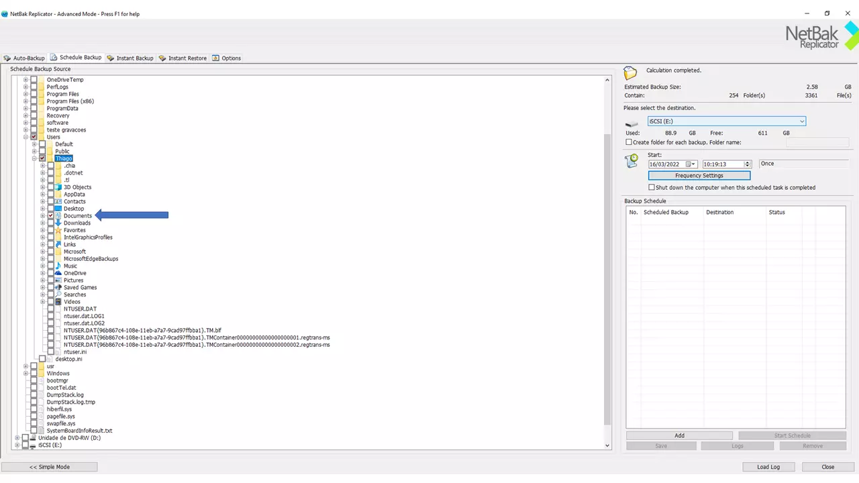Switch to Simple Mode

click(x=49, y=467)
